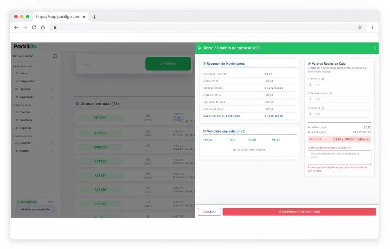Screen dimensions: 390x249
Task: Go back with browser arrow
Action: pos(16,27)
